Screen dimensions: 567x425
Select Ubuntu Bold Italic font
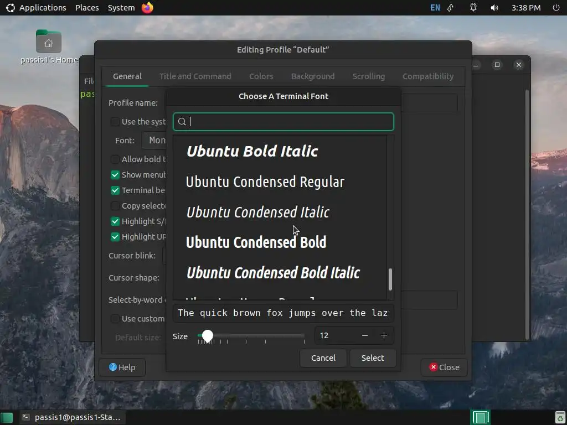pyautogui.click(x=280, y=151)
